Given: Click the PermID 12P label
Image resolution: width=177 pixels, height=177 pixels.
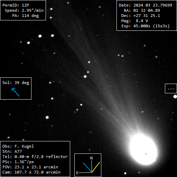Looking at the screenshot, I should pos(16,5).
